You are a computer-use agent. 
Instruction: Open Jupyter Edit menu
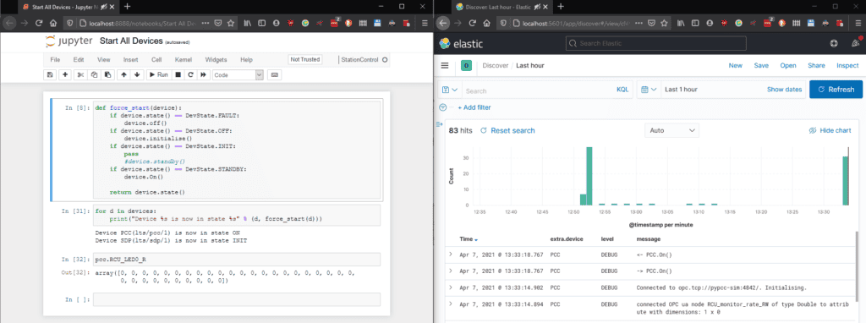pyautogui.click(x=79, y=60)
